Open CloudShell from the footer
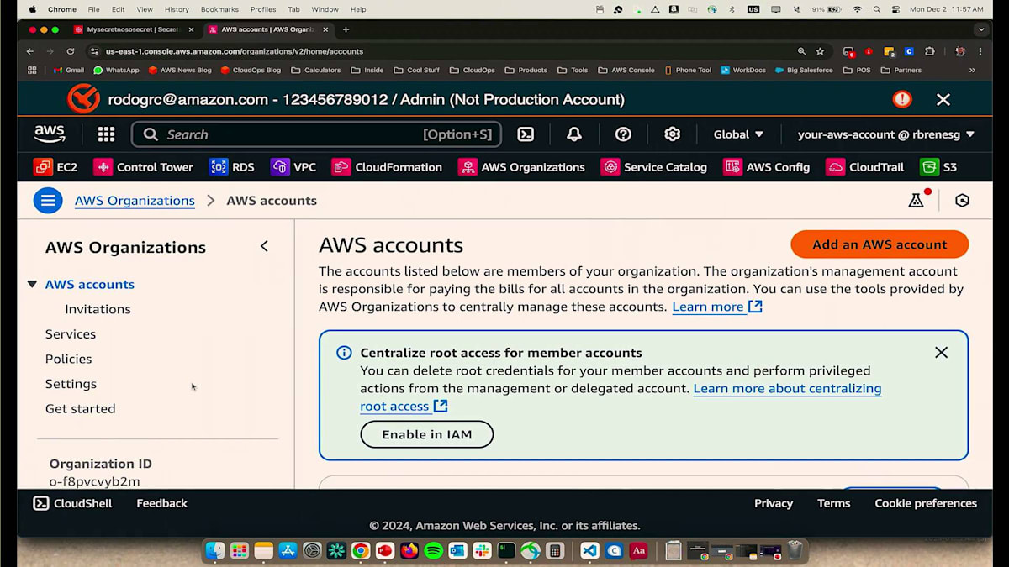 click(72, 503)
